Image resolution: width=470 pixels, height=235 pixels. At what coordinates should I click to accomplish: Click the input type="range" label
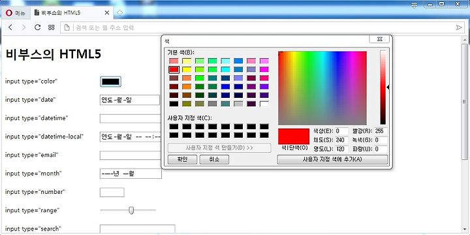point(32,210)
